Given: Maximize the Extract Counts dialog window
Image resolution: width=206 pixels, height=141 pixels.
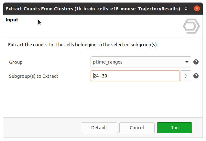Looking at the screenshot, I should 186,8.
